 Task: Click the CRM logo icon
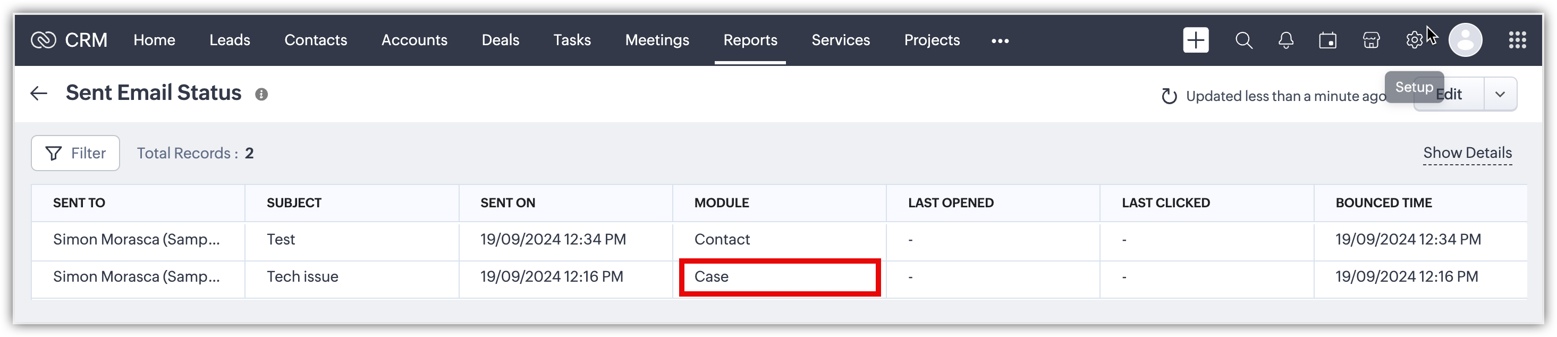pos(44,40)
